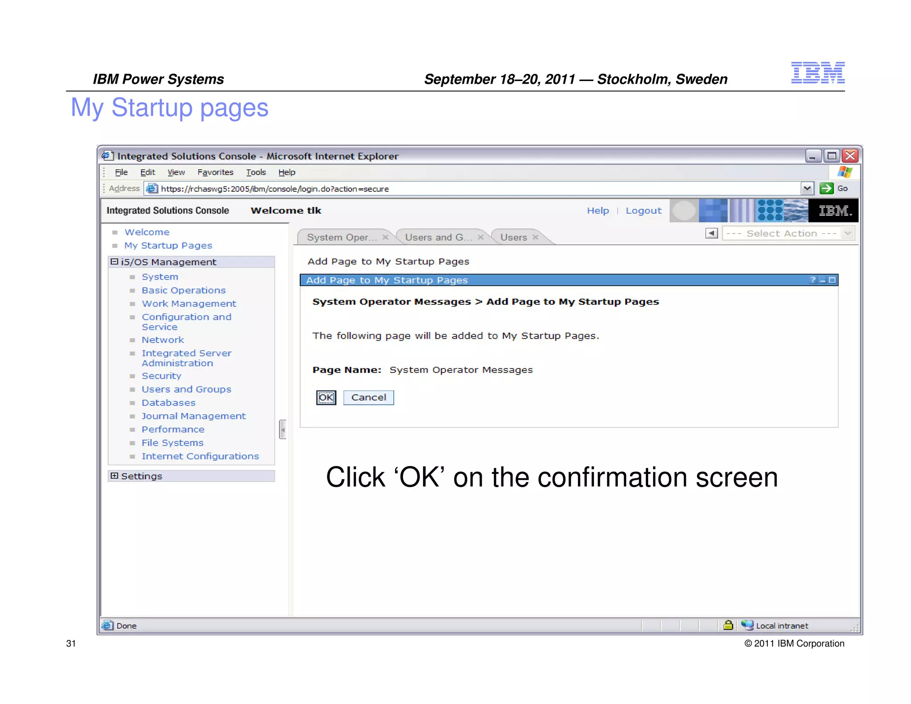Screen dimensions: 911x704
Task: Open the Performance navigation item
Action: (x=173, y=429)
